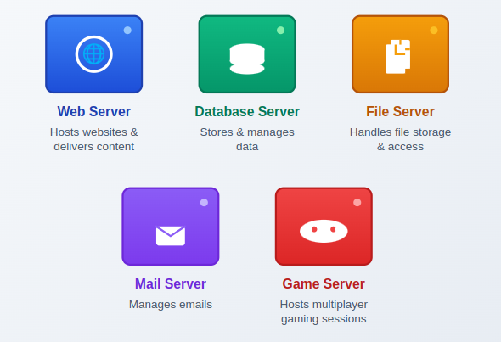Click the file documents icon on orange card
Image resolution: width=501 pixels, height=342 pixels.
[397, 57]
